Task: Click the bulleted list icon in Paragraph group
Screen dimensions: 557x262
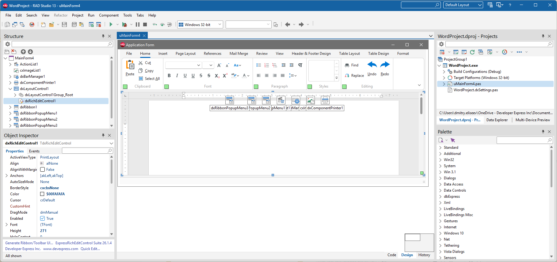Action: [259, 65]
